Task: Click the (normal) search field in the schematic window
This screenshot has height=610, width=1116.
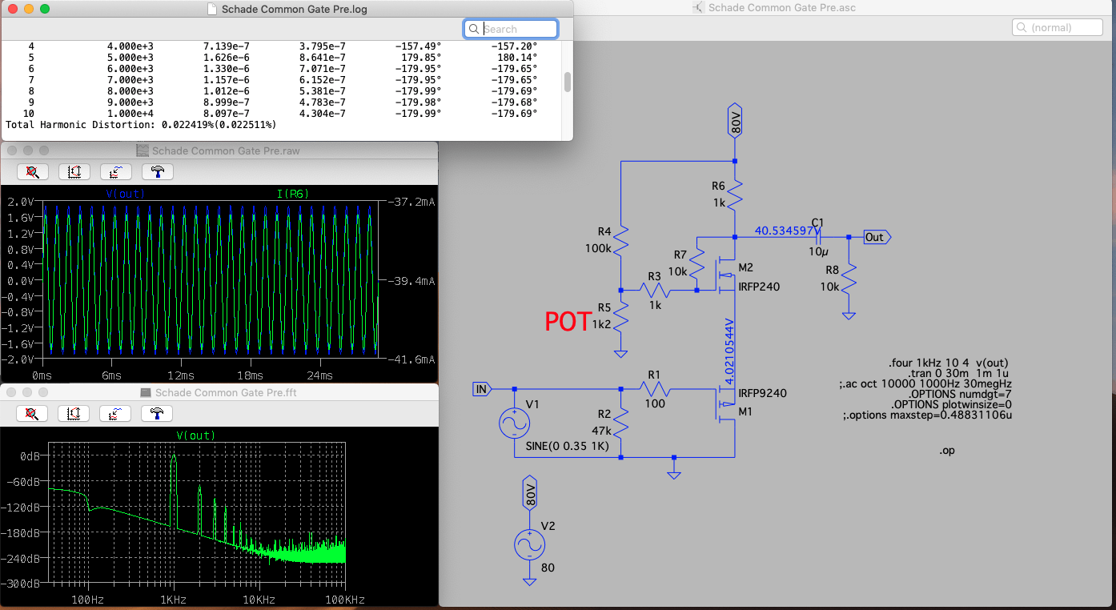Action: point(1058,27)
